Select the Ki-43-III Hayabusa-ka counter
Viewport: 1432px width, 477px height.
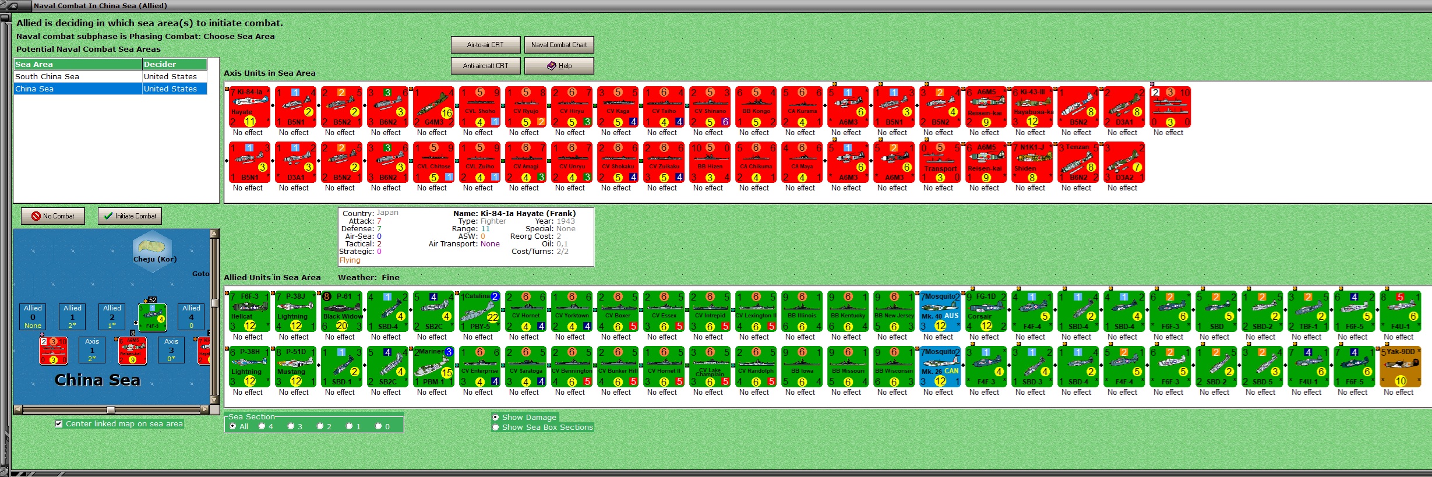click(x=1032, y=107)
